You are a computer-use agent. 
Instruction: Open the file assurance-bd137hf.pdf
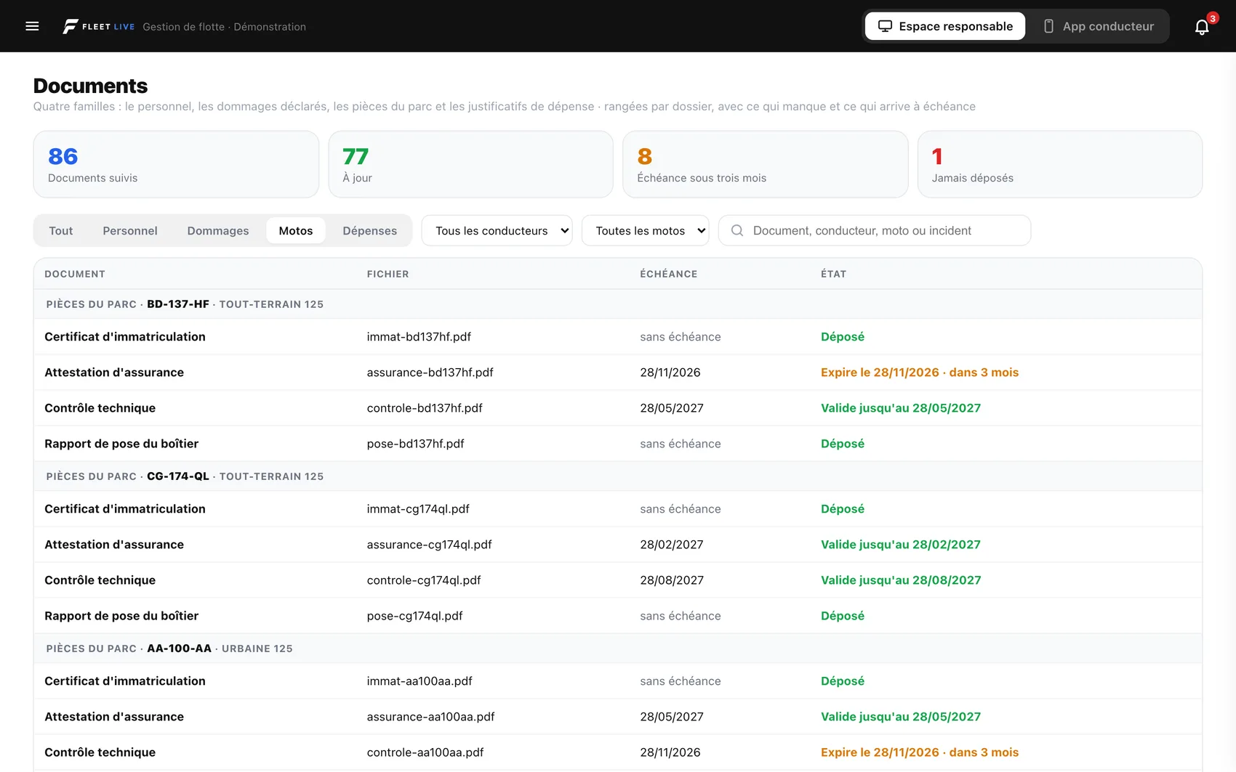(430, 373)
